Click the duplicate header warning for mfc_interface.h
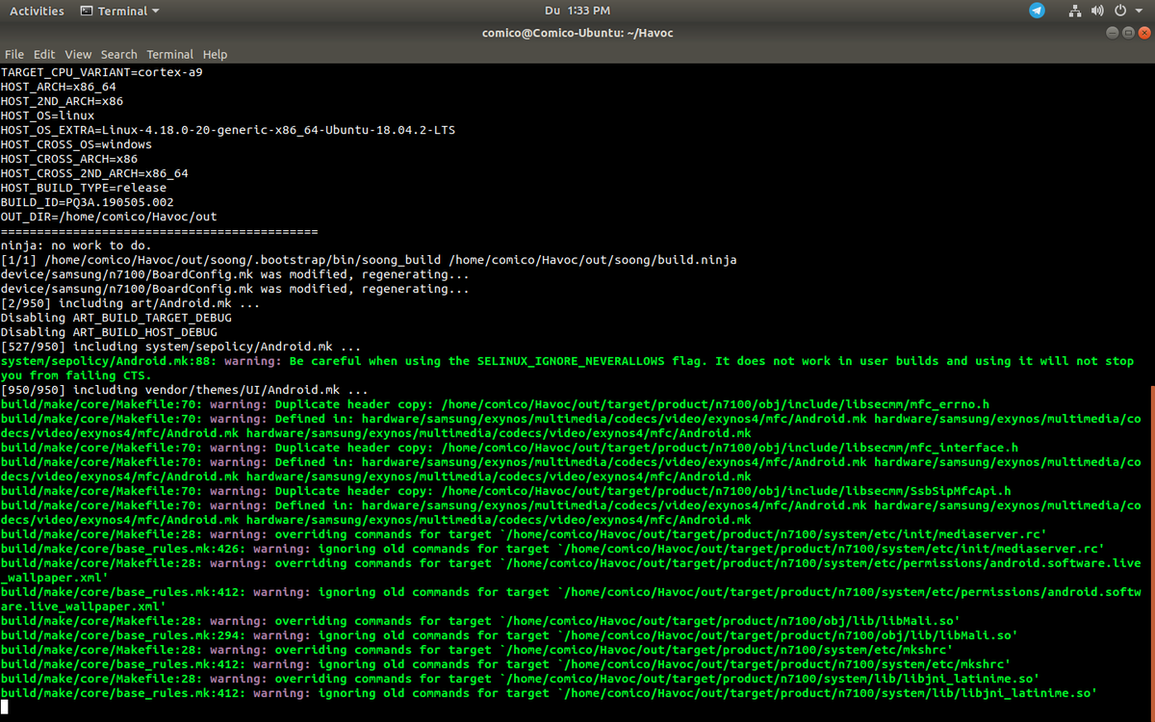1155x722 pixels. [510, 448]
